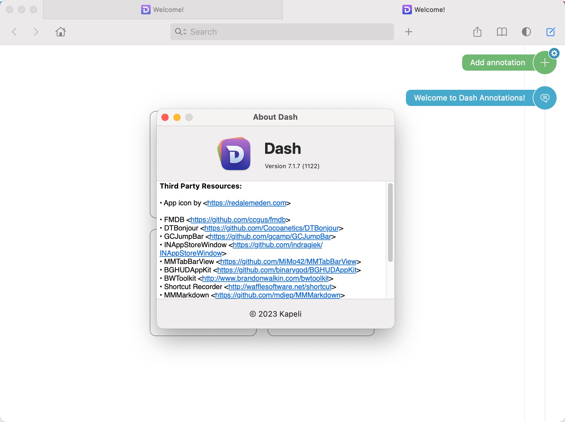Click the Search field

282,32
